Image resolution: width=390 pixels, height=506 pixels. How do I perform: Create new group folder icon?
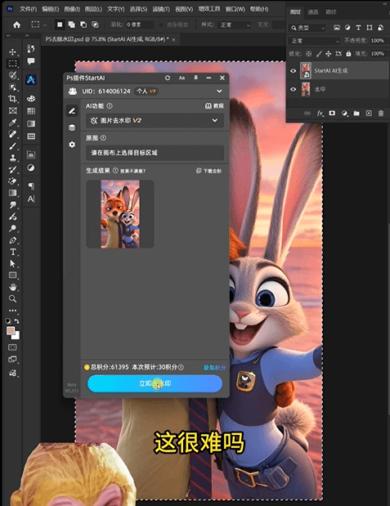pyautogui.click(x=356, y=113)
